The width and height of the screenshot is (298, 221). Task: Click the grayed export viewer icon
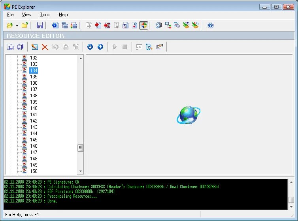click(x=89, y=25)
